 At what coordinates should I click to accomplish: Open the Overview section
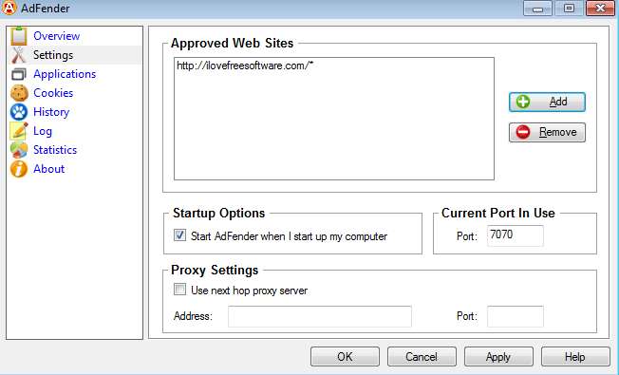[x=56, y=36]
